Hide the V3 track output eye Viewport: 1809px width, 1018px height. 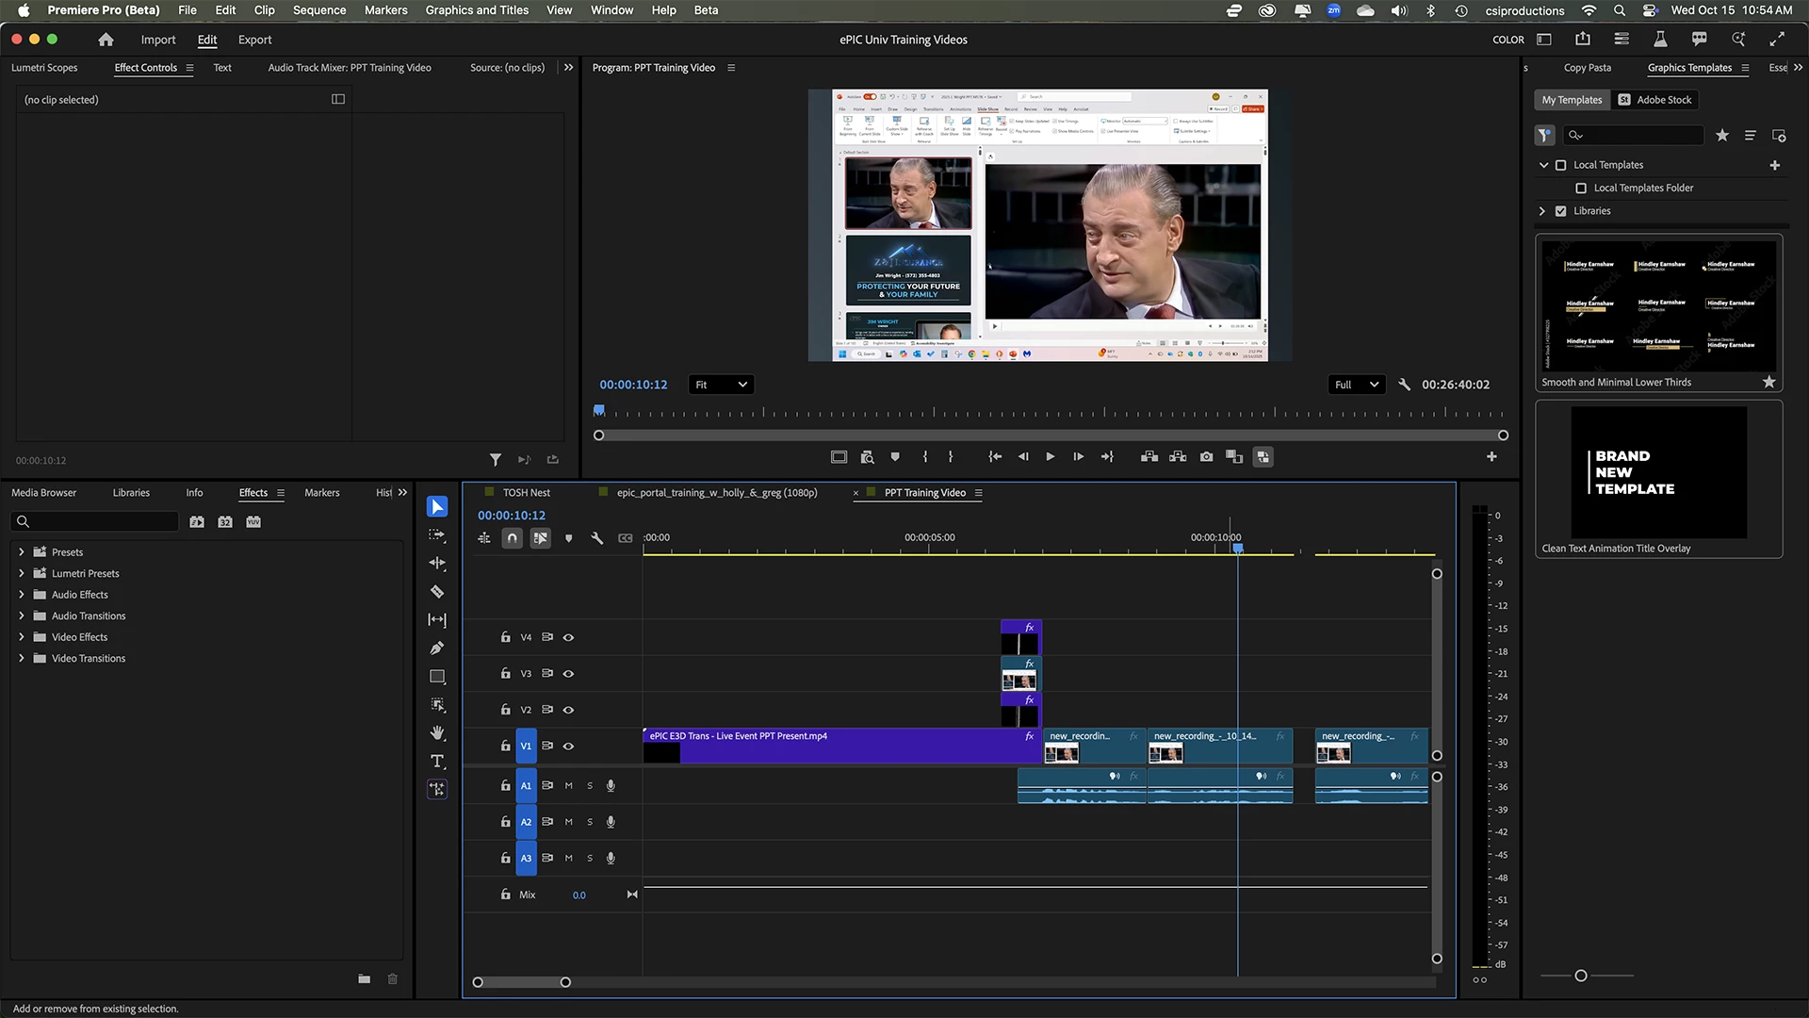[568, 674]
